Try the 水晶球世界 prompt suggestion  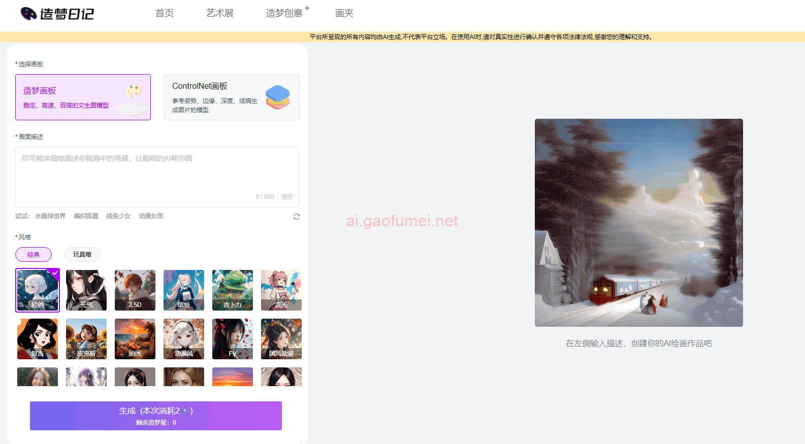click(x=50, y=216)
